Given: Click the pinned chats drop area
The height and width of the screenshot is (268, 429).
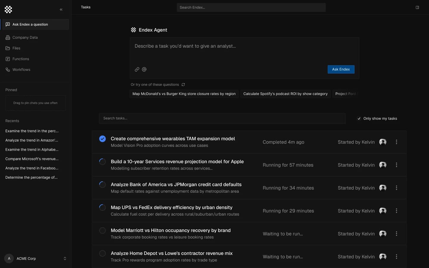Looking at the screenshot, I should pyautogui.click(x=35, y=103).
